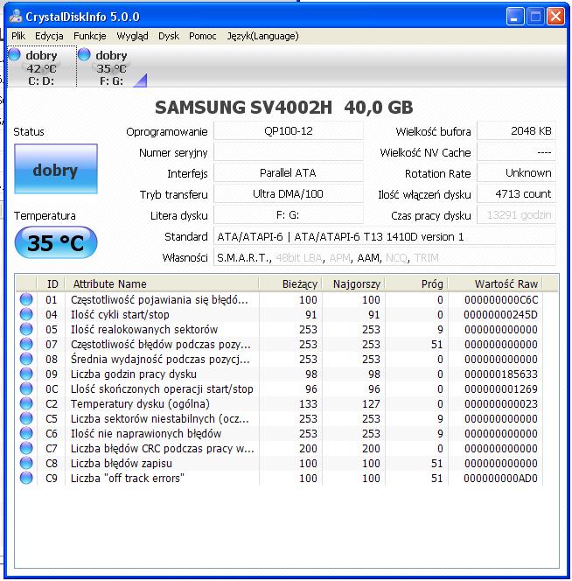The width and height of the screenshot is (572, 581).
Task: Open the Dysk menu
Action: 169,36
